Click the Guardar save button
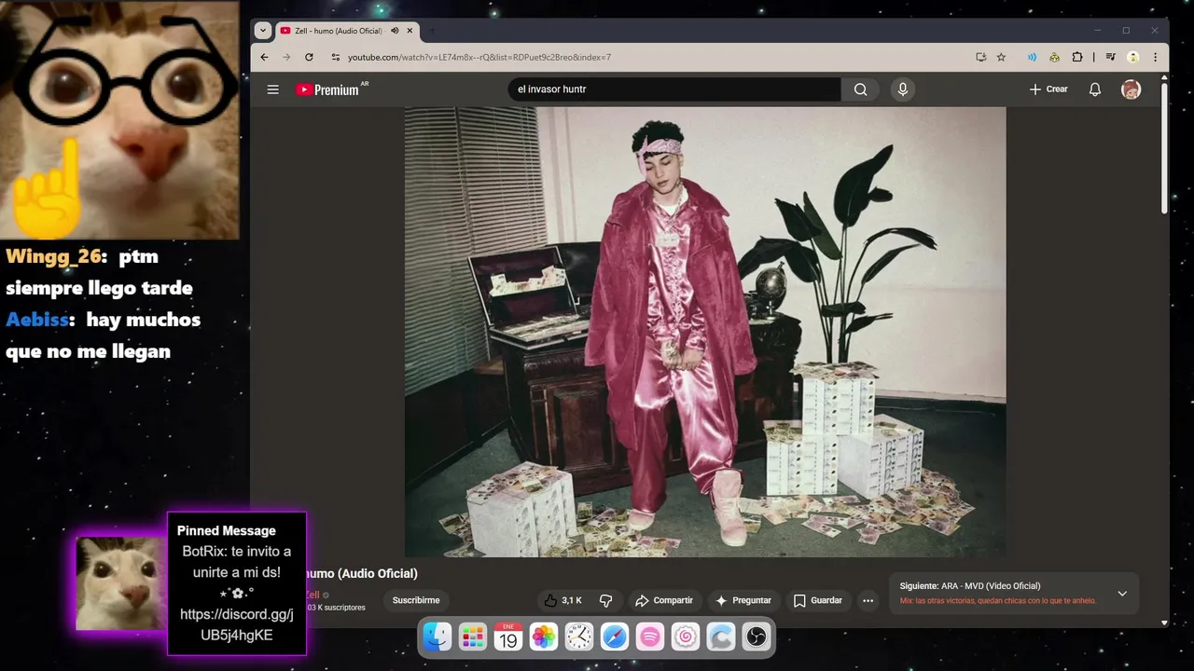This screenshot has width=1194, height=671. click(x=817, y=601)
